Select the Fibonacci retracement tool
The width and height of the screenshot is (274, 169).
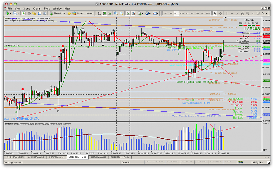(x=247, y=13)
